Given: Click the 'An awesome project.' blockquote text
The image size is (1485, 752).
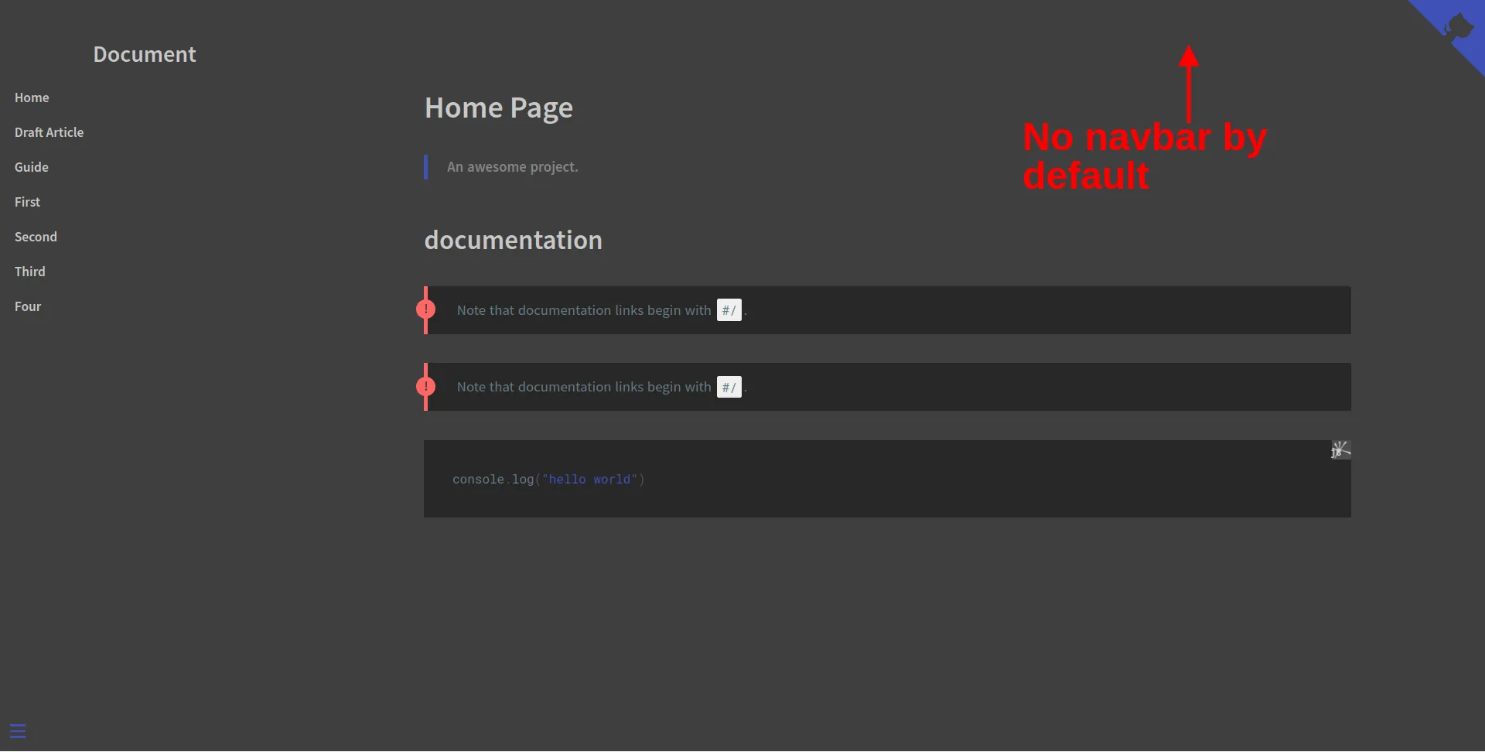Looking at the screenshot, I should tap(512, 167).
